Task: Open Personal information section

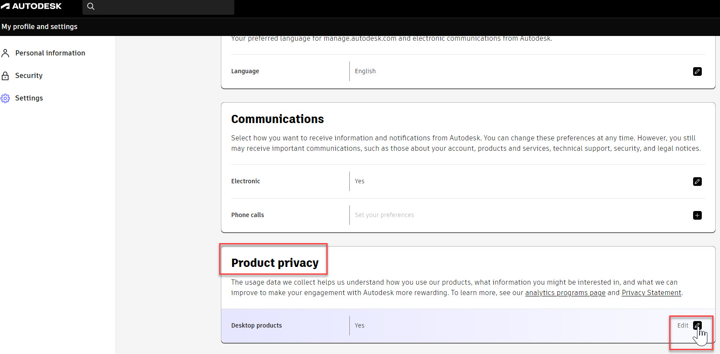Action: coord(50,53)
